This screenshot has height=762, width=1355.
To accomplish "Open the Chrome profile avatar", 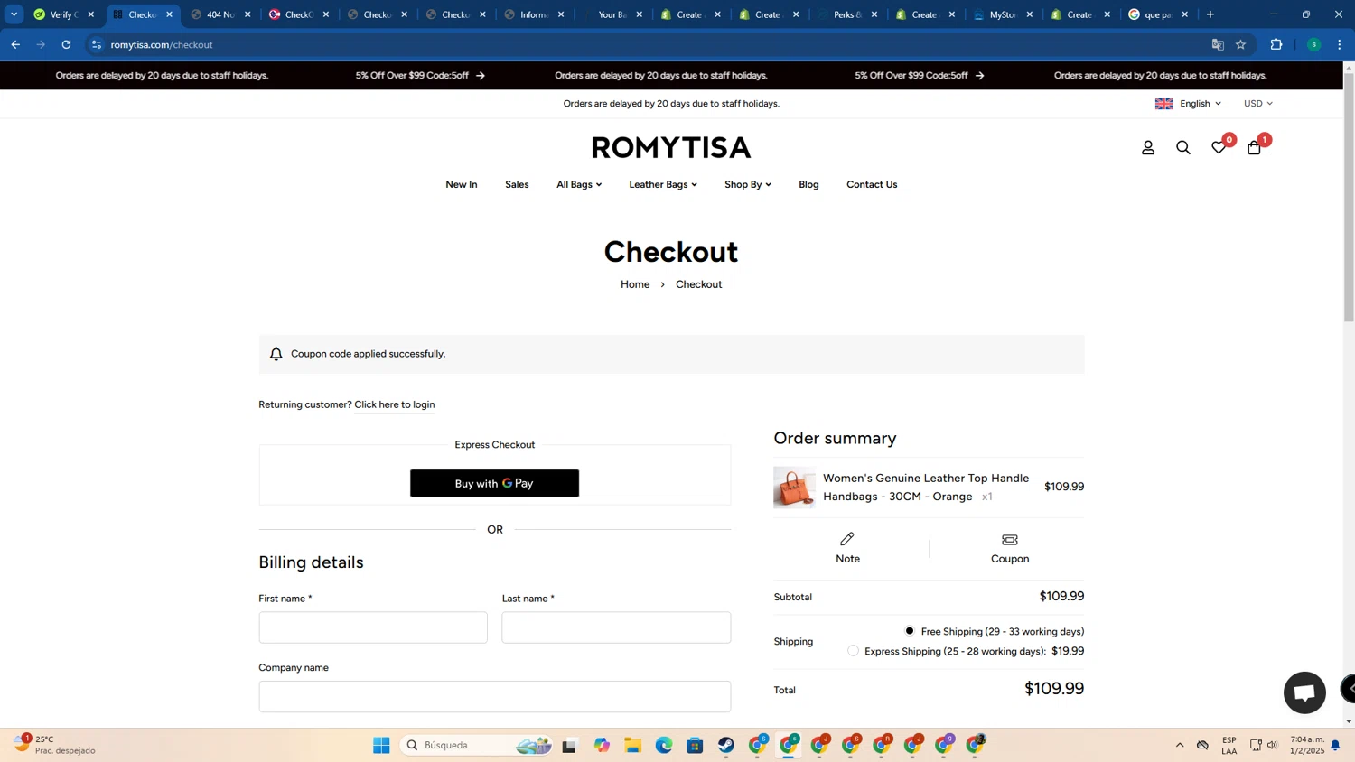I will pos(1313,44).
